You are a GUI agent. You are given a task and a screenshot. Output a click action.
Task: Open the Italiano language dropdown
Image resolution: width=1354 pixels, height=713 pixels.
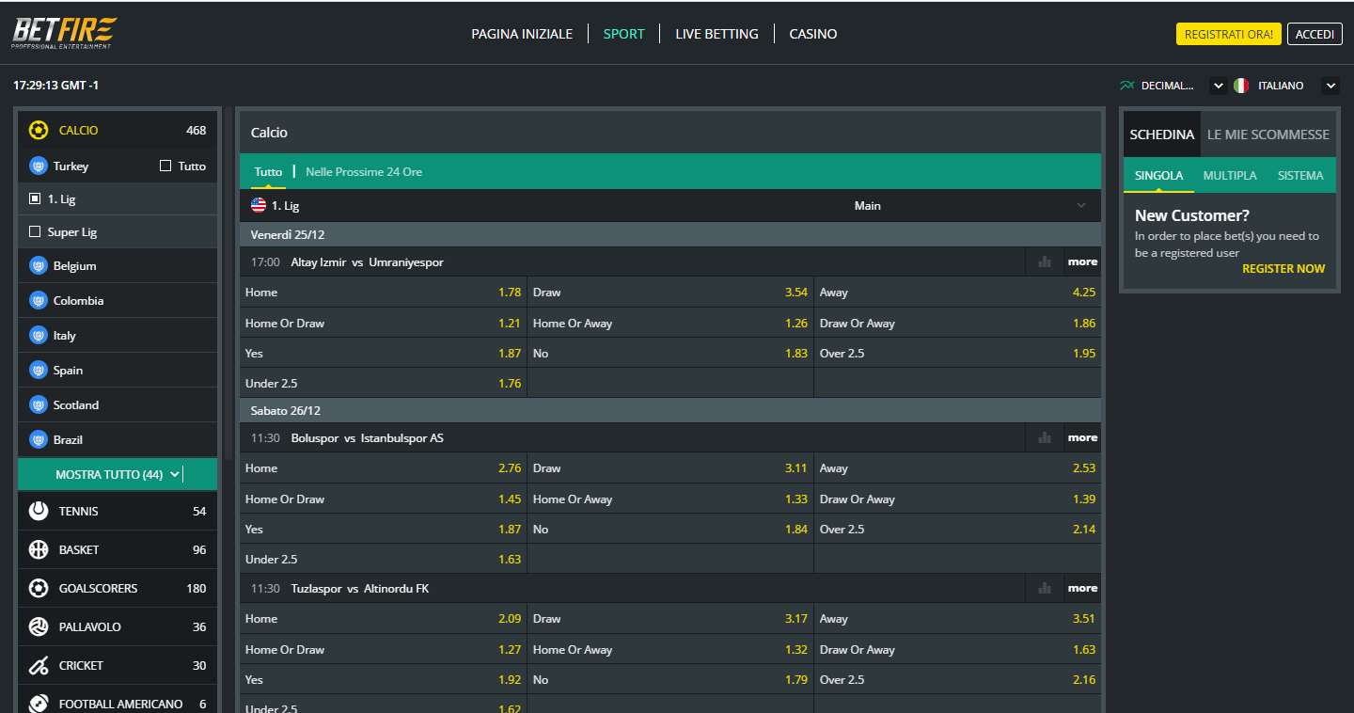click(x=1330, y=86)
